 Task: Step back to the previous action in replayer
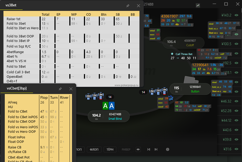pyautogui.click(x=148, y=149)
